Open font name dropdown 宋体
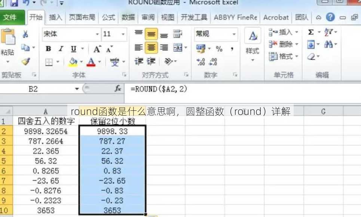The width and height of the screenshot is (361, 217). [97, 34]
